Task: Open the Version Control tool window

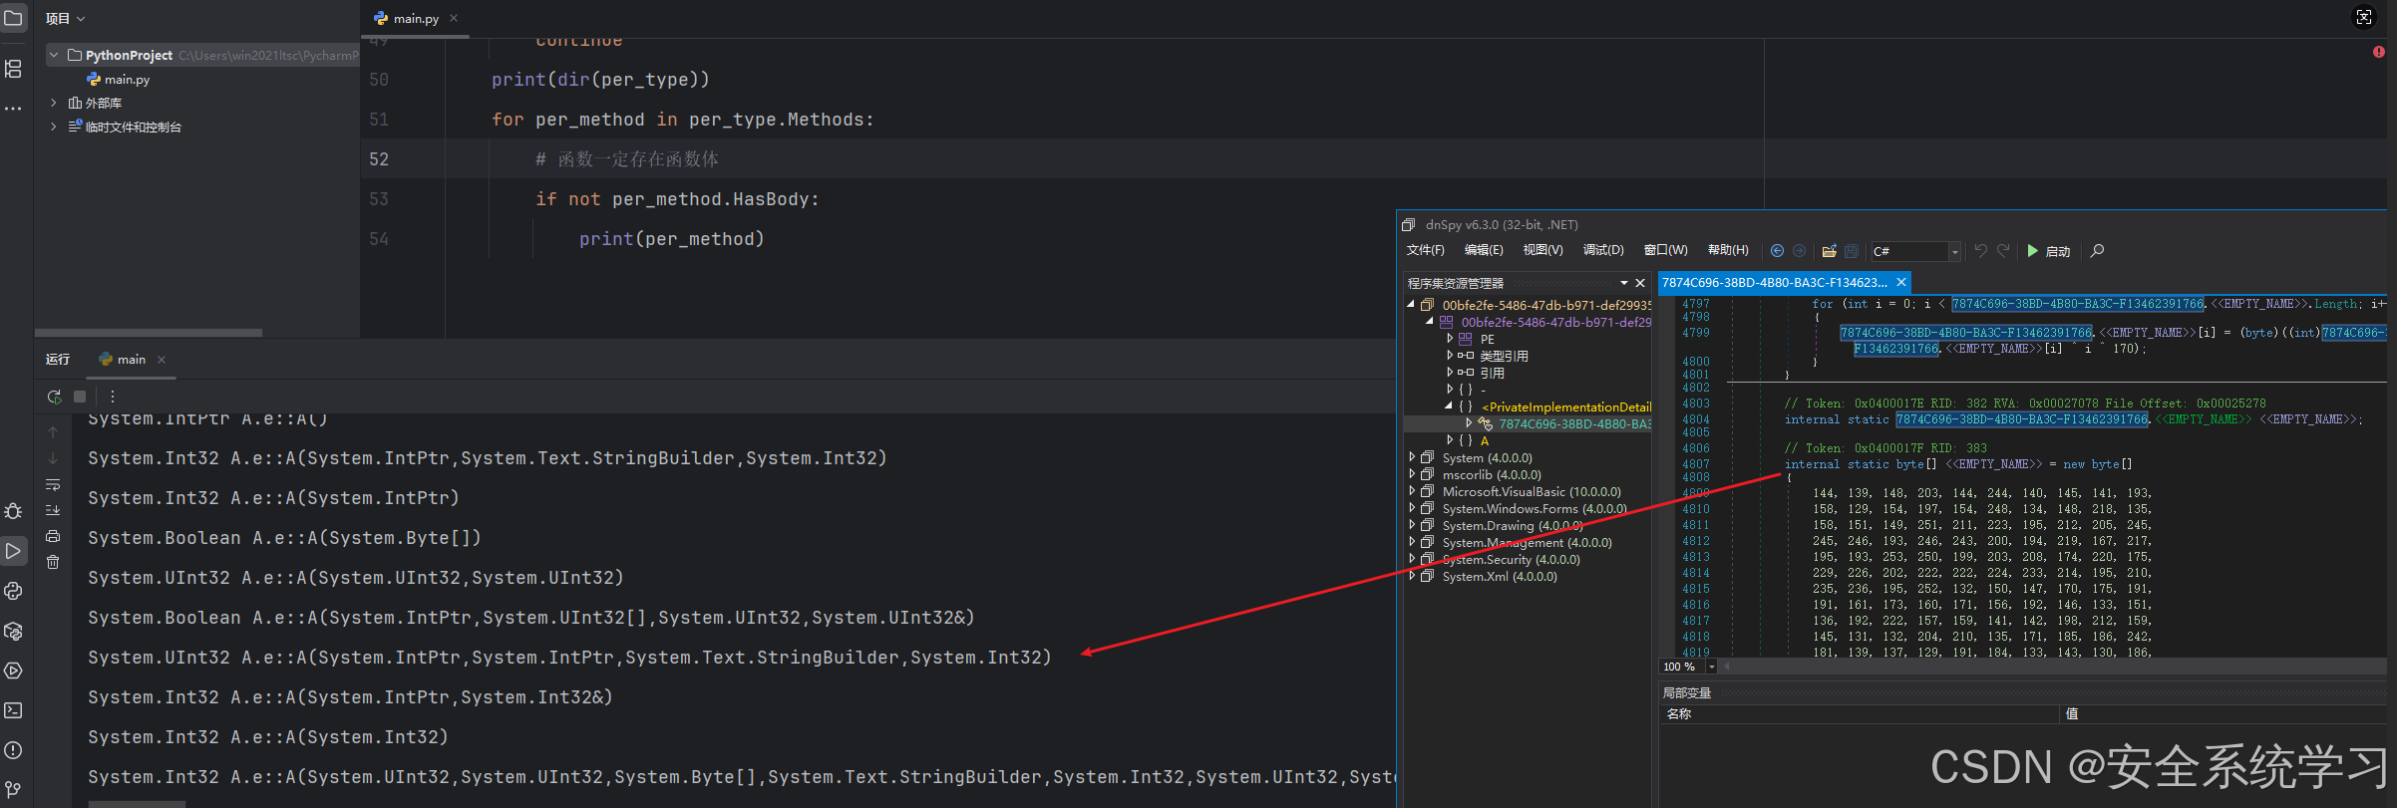Action: pos(13,790)
